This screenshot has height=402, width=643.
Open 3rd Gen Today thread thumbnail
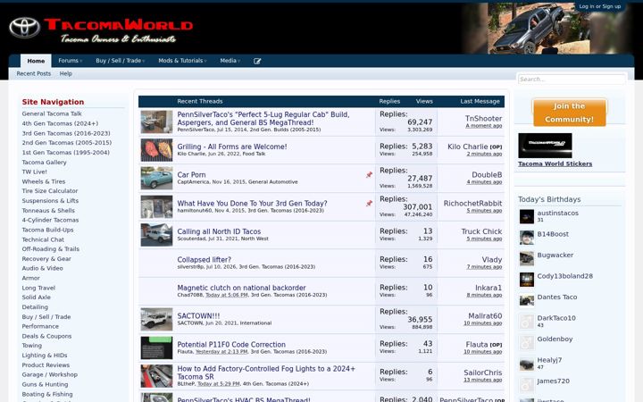point(156,206)
